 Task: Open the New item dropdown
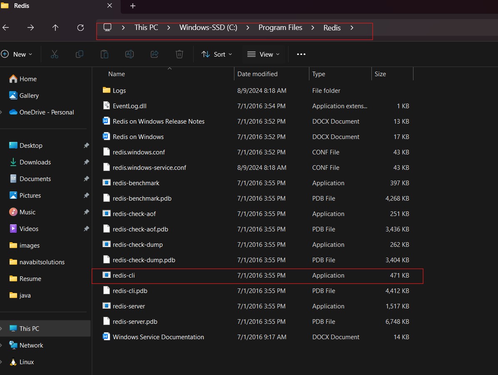tap(17, 54)
